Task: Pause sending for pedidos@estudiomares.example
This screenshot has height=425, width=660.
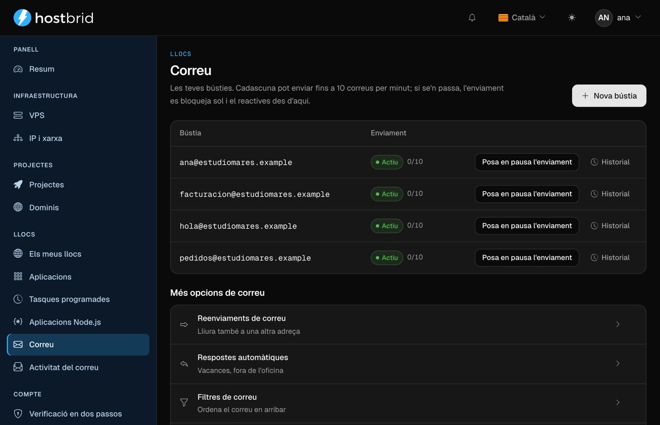Action: tap(526, 258)
